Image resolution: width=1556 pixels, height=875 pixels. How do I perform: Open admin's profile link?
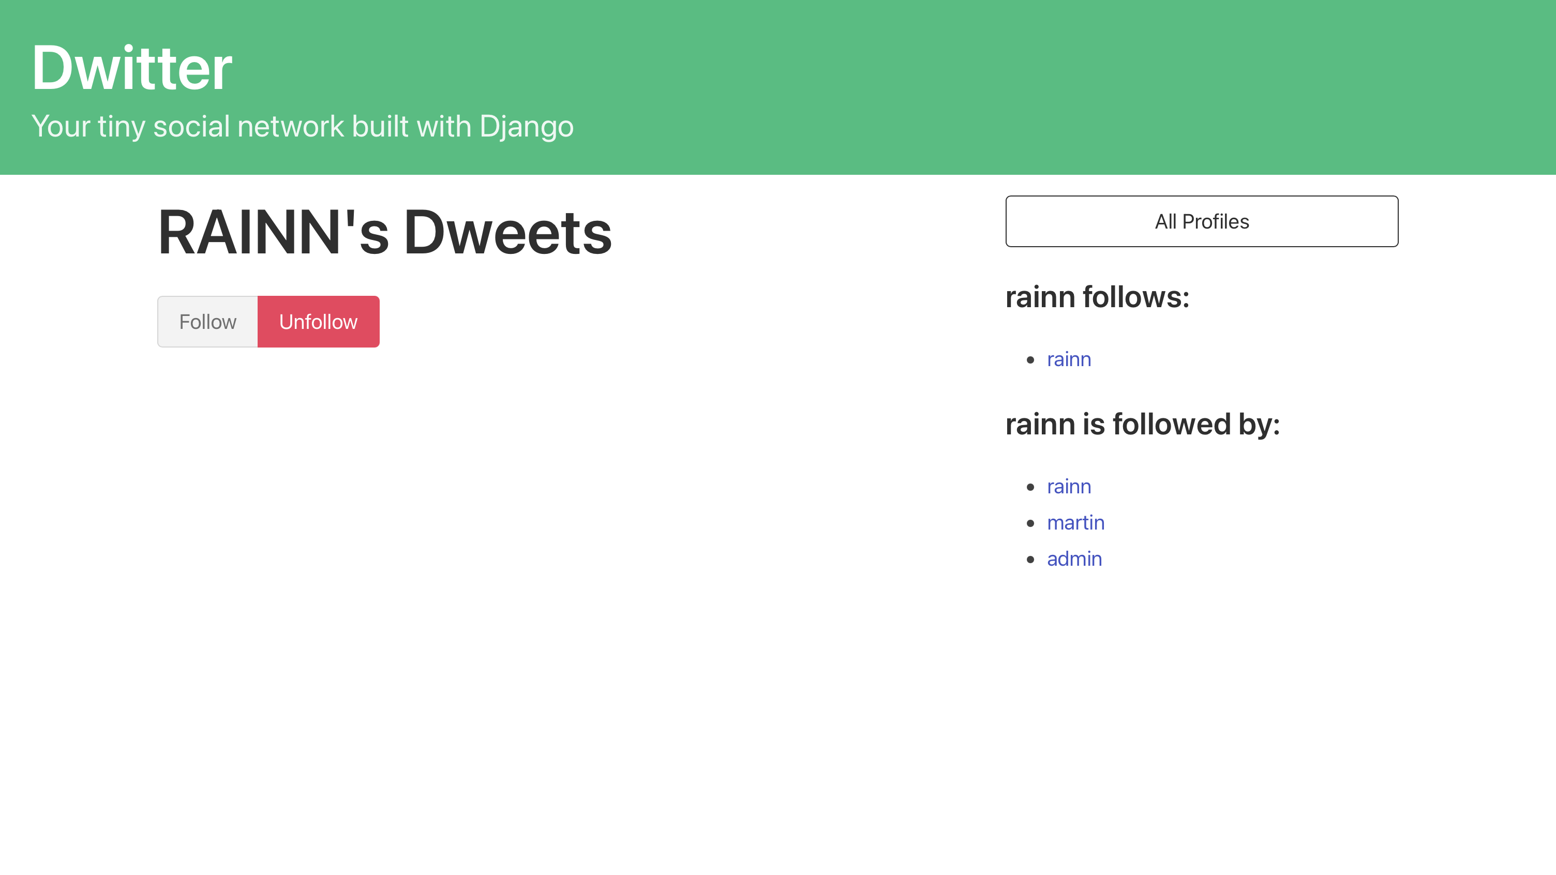click(x=1074, y=559)
